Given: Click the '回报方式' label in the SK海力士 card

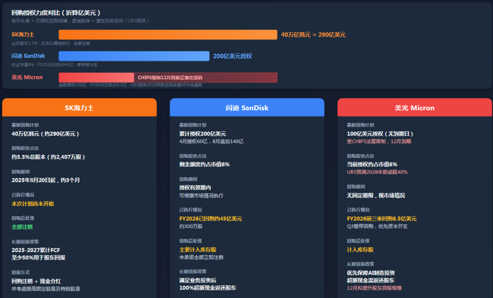Looking at the screenshot, I should coord(21,272).
